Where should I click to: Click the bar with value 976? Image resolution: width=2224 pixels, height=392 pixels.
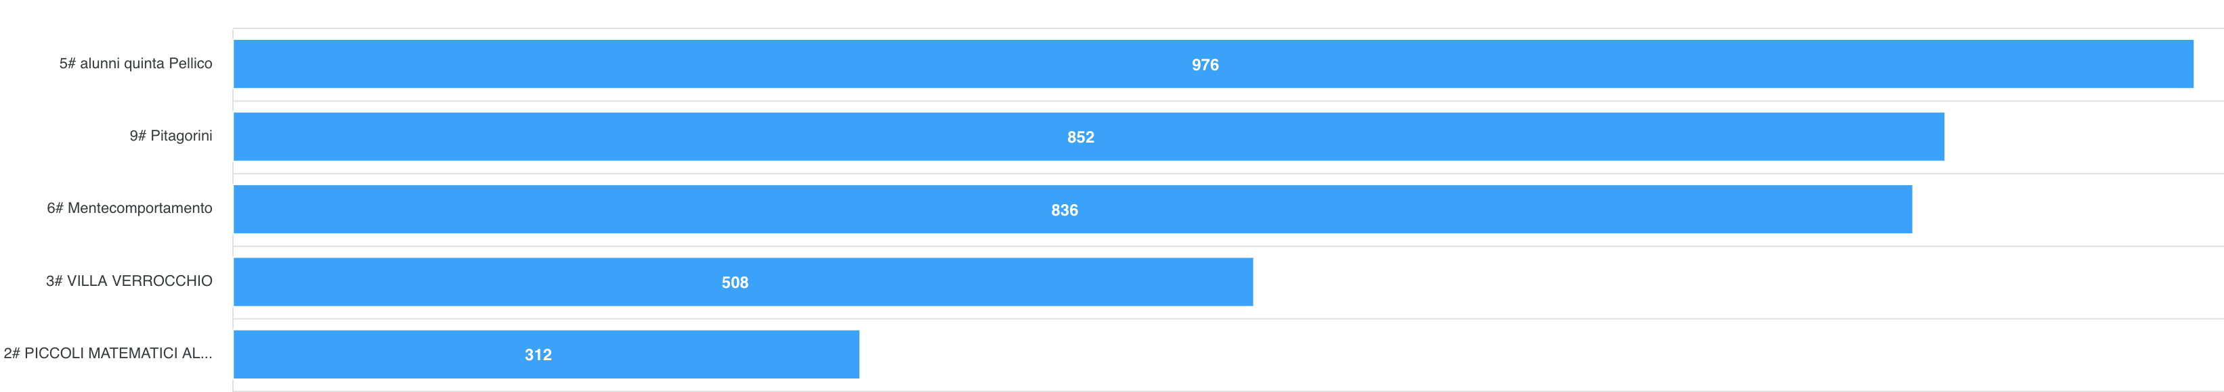[1213, 64]
